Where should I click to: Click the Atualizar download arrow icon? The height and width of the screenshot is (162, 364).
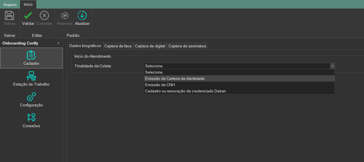coord(82,15)
